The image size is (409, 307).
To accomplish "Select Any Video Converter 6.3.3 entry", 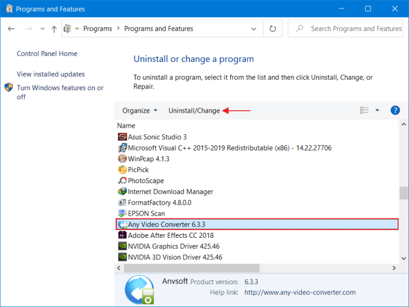I will [257, 225].
